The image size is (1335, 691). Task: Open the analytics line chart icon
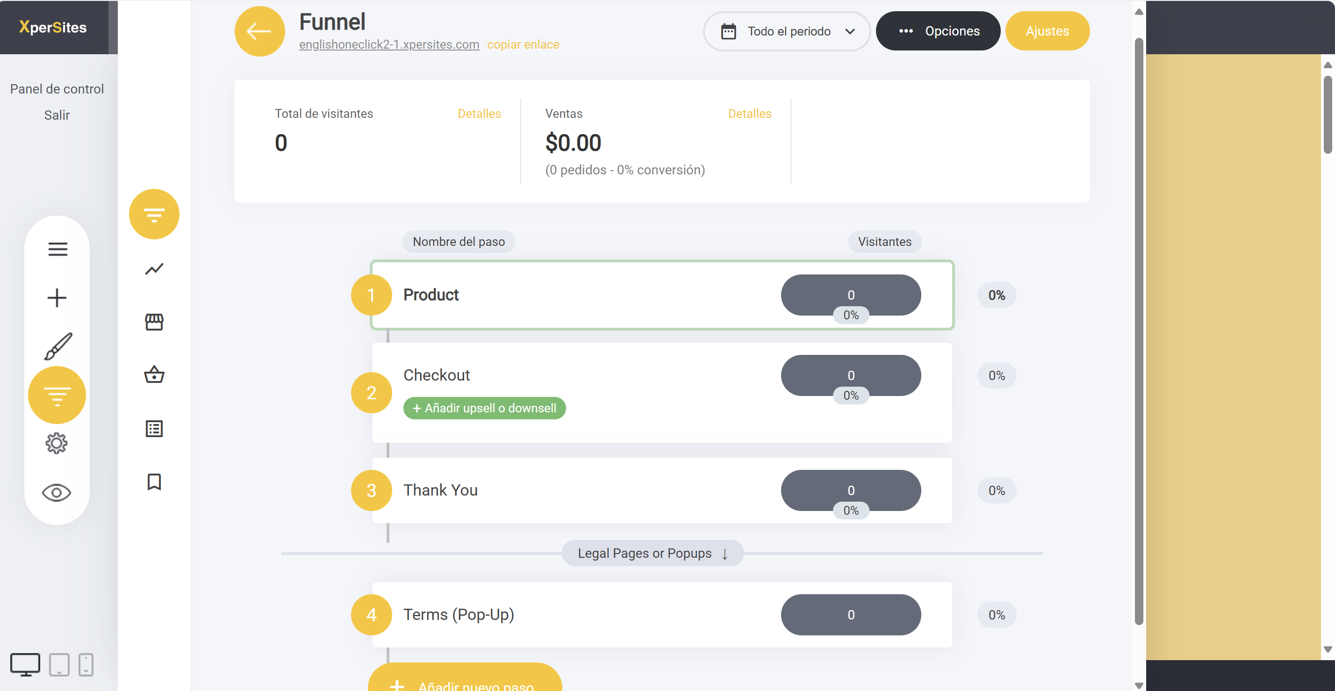click(x=154, y=268)
